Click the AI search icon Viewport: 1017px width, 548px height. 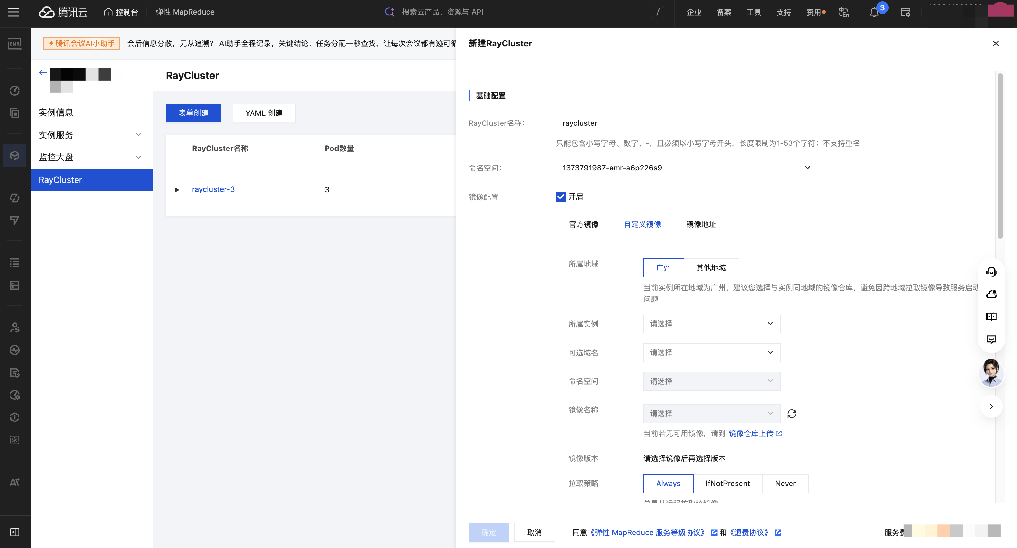point(390,12)
